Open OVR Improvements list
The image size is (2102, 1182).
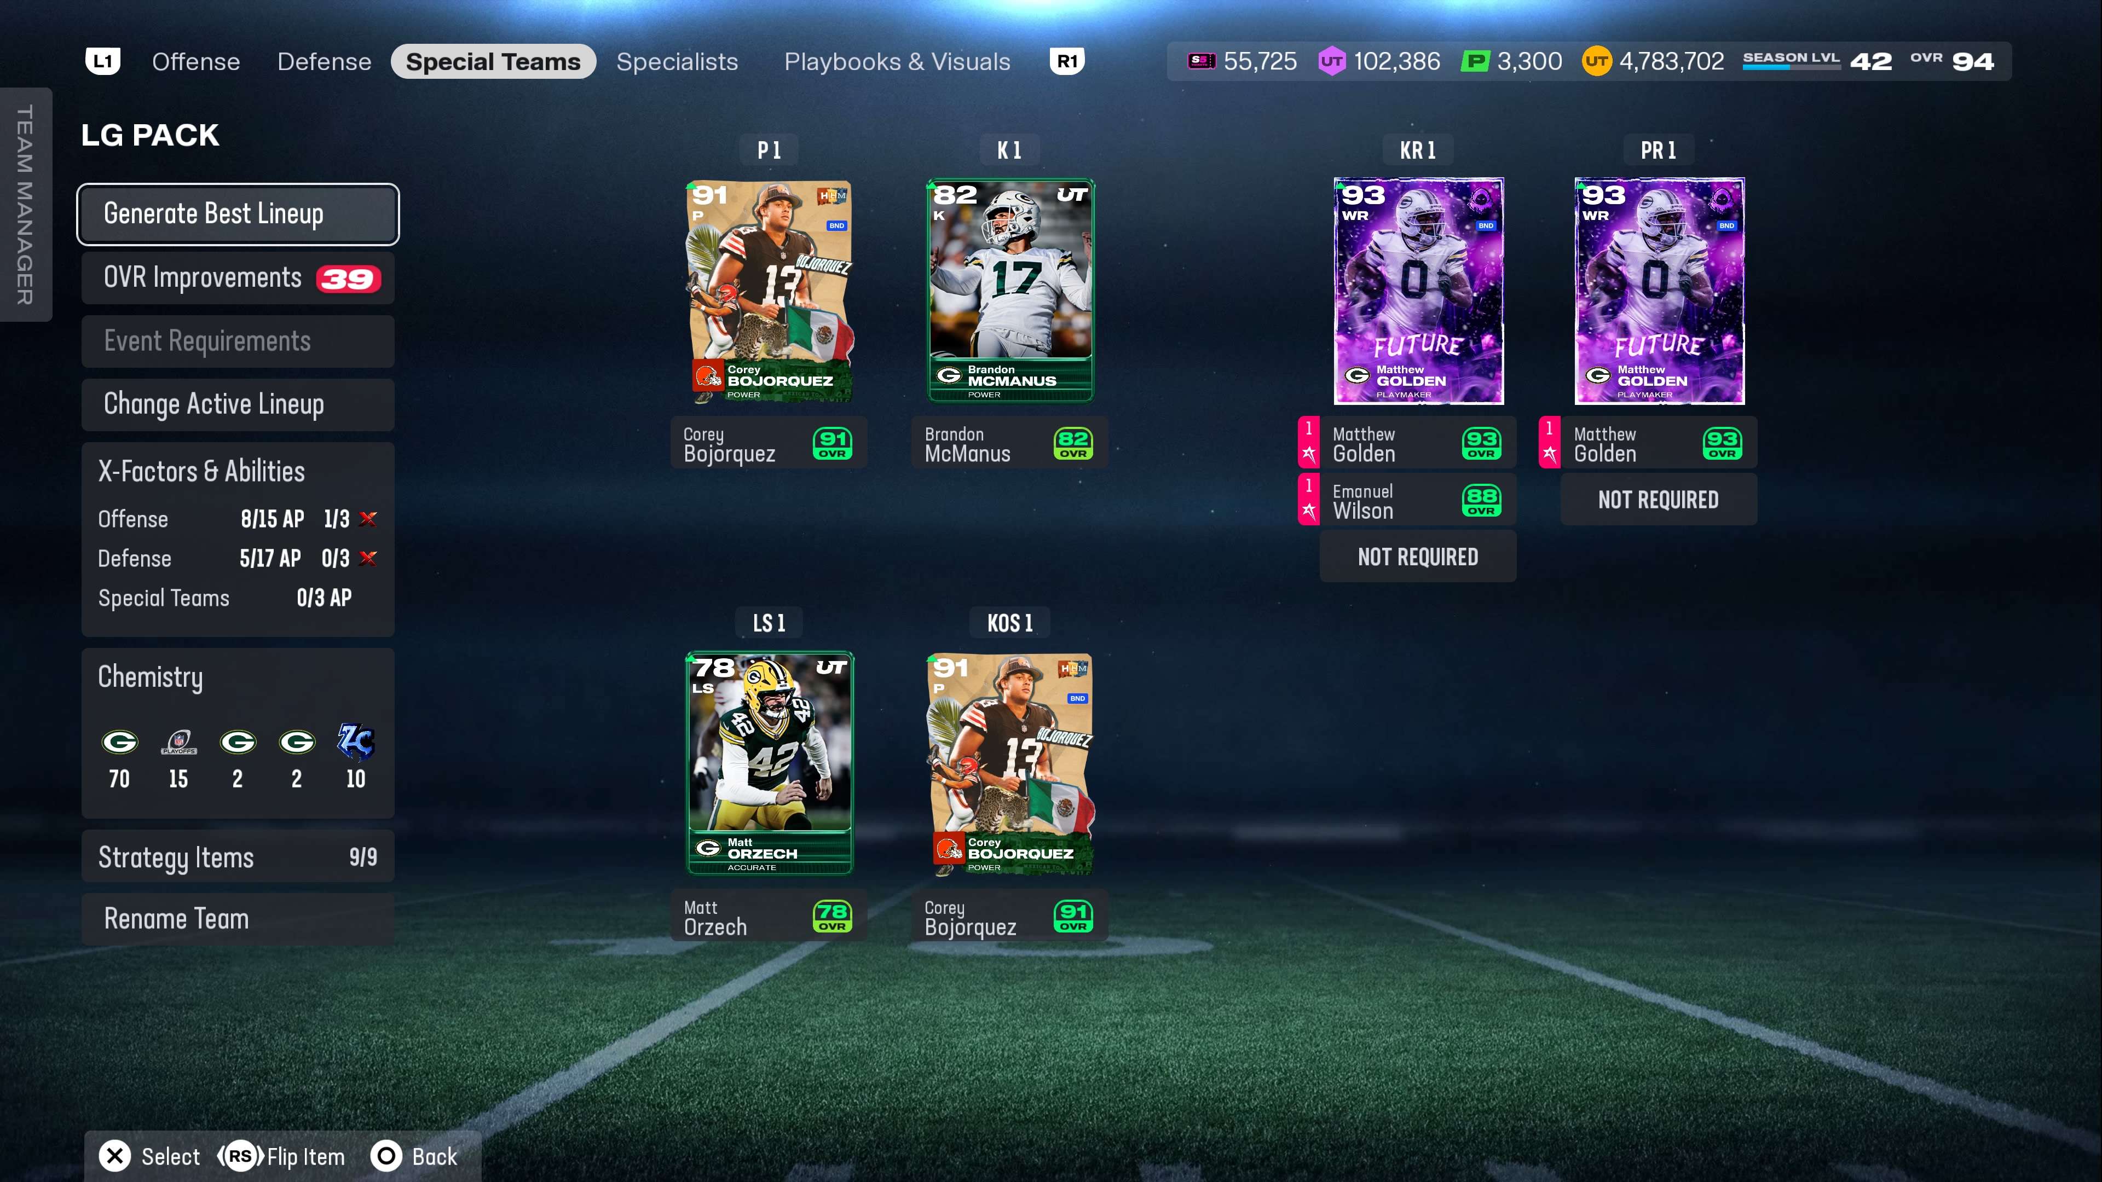(238, 278)
